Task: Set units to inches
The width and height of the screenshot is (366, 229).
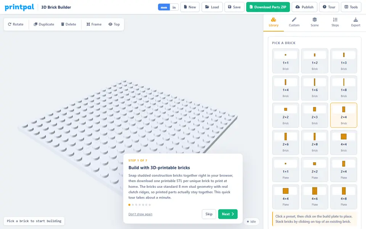Action: [174, 7]
